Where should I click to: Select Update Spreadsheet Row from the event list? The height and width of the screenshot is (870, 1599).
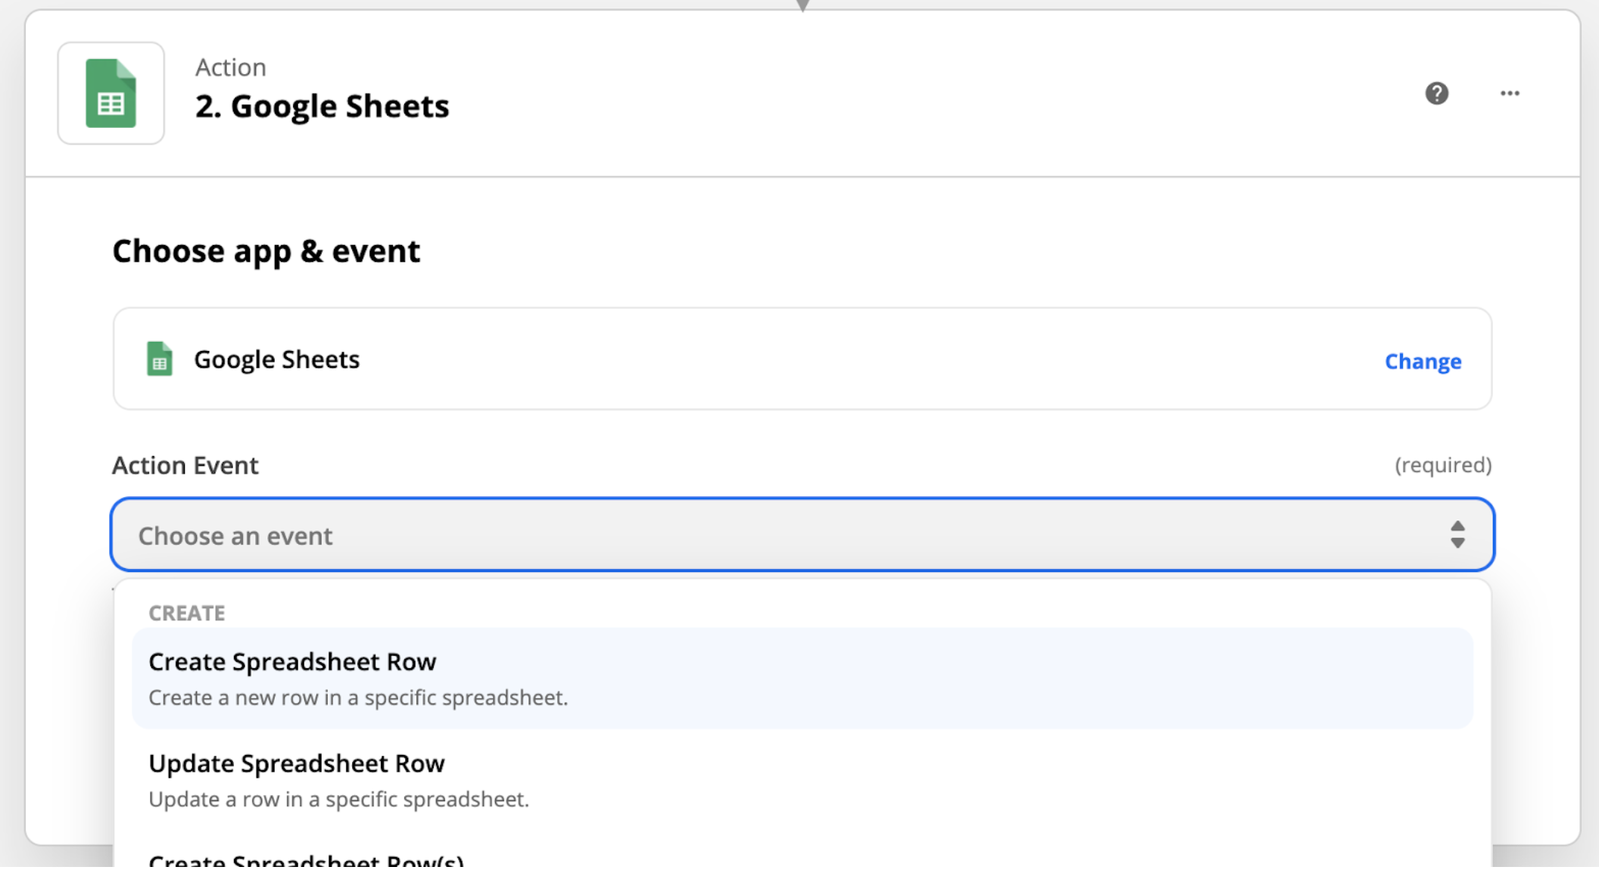297,763
